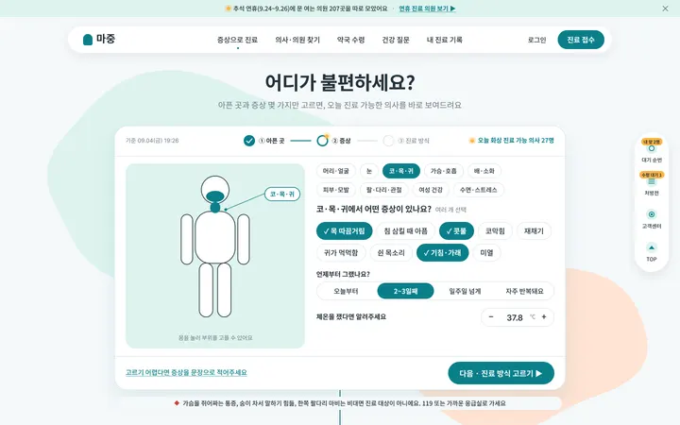The image size is (680, 425).
Task: Click the 기준 09.04(금) 19:26 timestamp
Action: coord(152,141)
